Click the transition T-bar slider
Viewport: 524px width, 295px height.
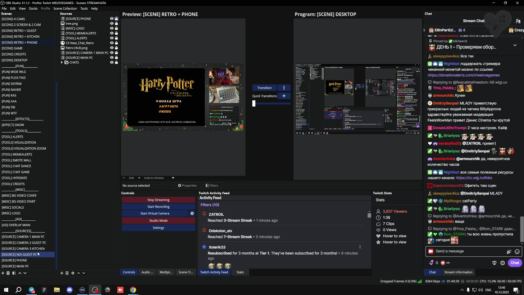point(254,104)
